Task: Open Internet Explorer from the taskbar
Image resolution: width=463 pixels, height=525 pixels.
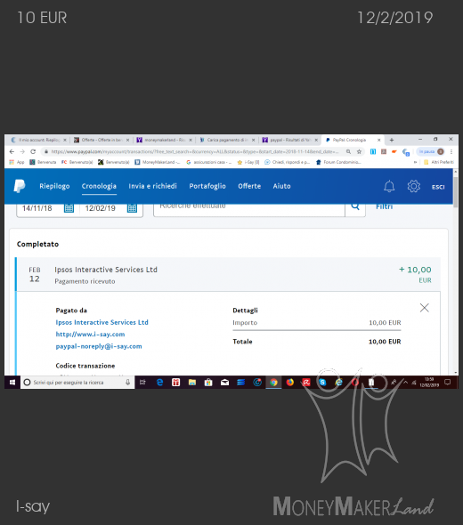Action: (338, 382)
